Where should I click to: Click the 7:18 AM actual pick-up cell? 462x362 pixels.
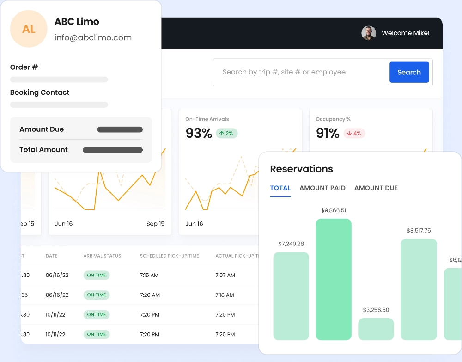point(225,295)
